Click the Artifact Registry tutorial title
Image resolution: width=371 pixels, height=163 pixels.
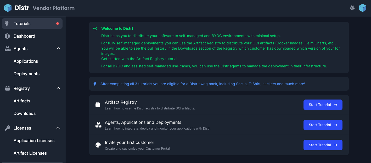121,102
